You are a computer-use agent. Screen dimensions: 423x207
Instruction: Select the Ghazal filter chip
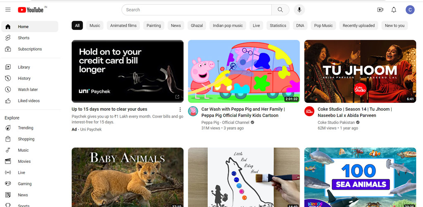tap(197, 25)
